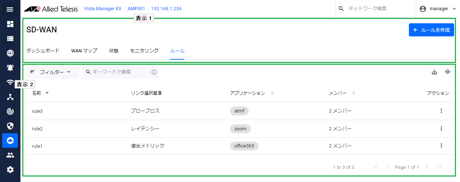Open the alarm bell events icon
460x182 pixels.
(10, 68)
